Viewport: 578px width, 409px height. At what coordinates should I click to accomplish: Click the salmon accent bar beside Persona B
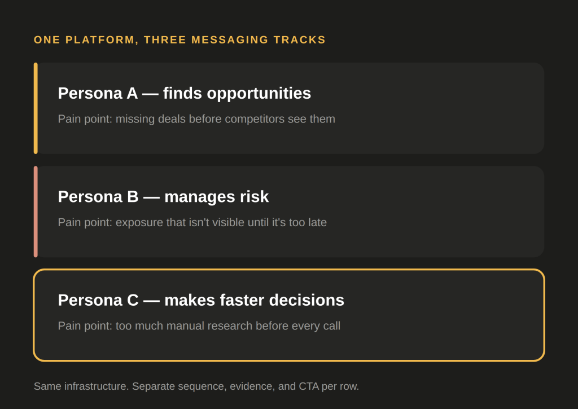(x=36, y=212)
